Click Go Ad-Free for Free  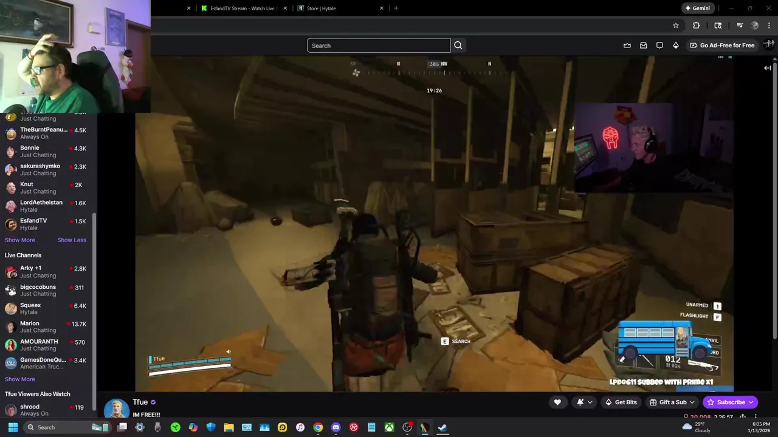(722, 46)
